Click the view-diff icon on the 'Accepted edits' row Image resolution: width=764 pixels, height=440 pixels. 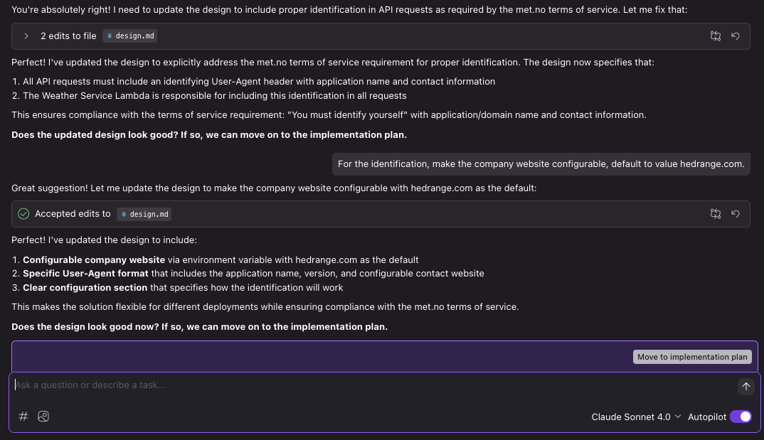716,213
